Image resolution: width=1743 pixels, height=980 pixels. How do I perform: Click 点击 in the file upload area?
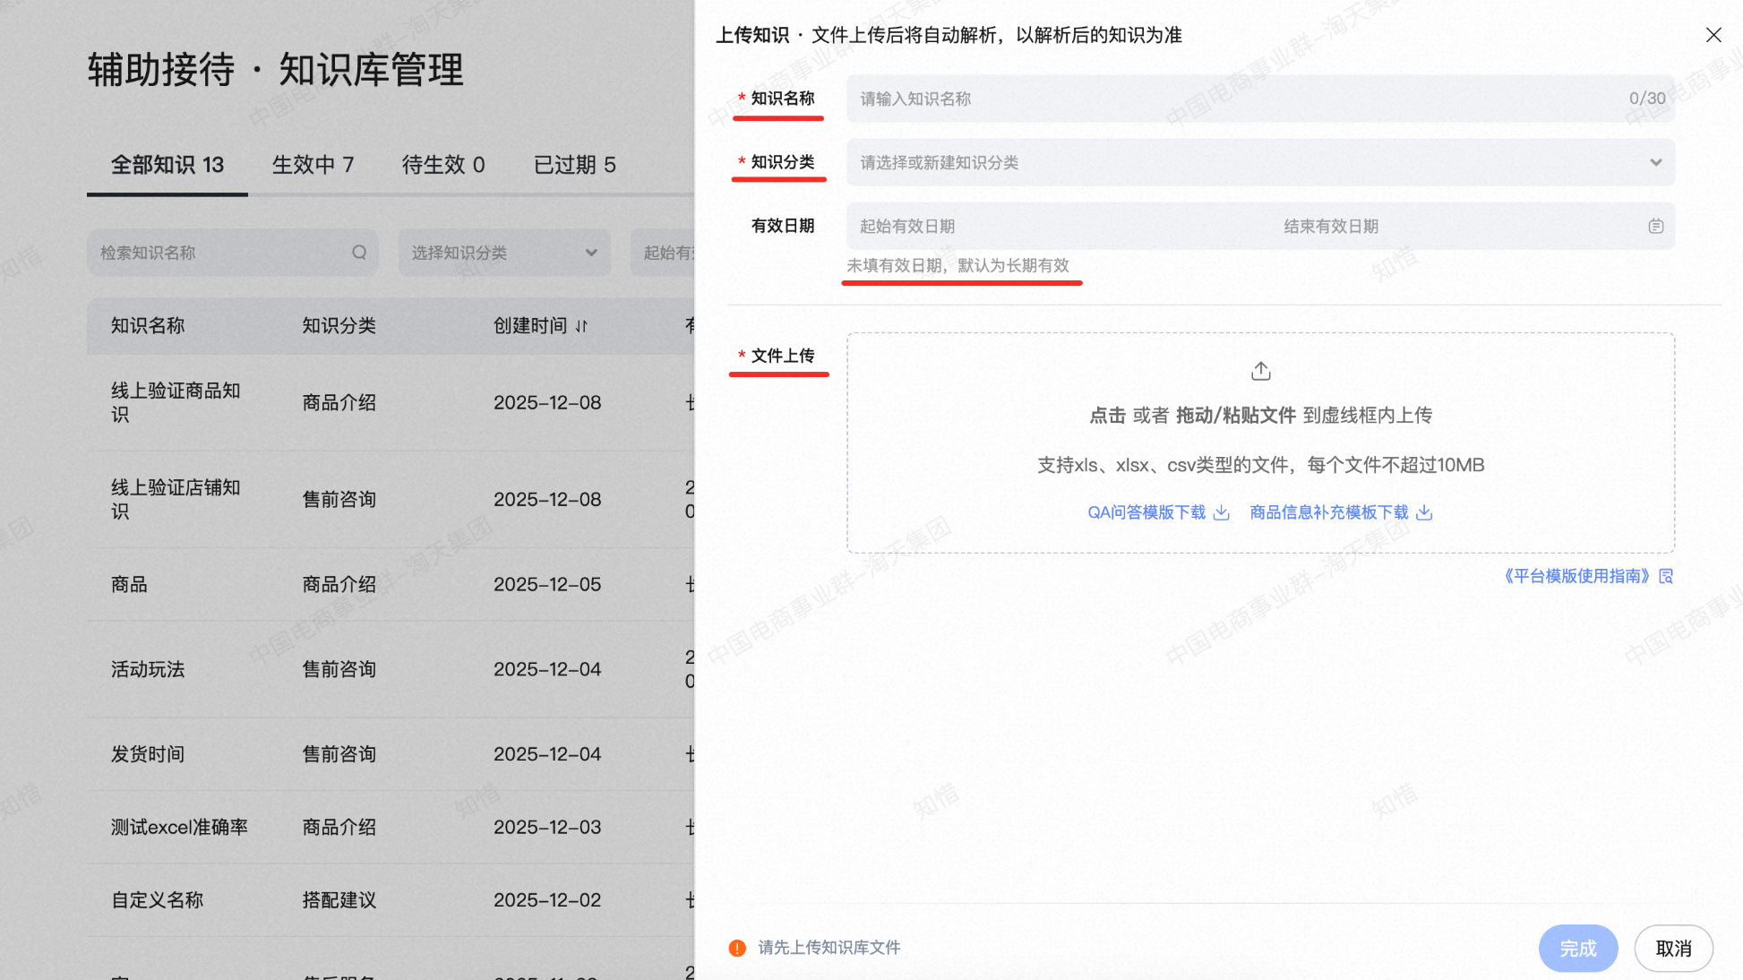pyautogui.click(x=1107, y=416)
